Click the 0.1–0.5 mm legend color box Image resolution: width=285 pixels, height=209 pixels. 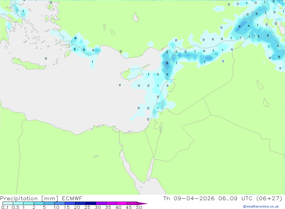tap(8, 203)
